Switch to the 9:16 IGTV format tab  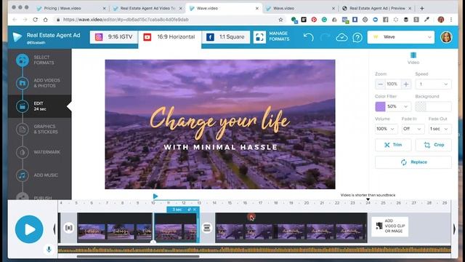[114, 37]
